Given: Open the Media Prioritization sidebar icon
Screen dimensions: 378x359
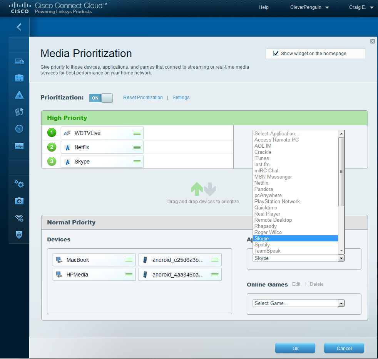Looking at the screenshot, I should click(19, 112).
